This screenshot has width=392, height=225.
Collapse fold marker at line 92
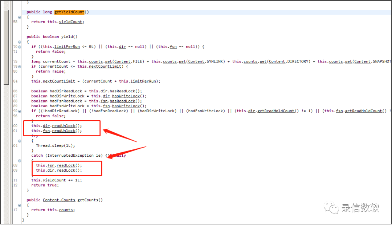[20, 111]
